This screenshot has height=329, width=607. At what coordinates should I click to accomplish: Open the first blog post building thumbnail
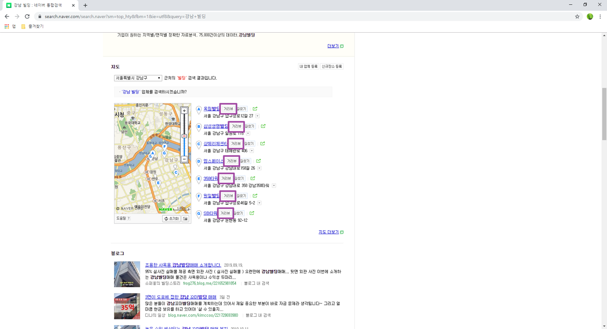tap(127, 275)
